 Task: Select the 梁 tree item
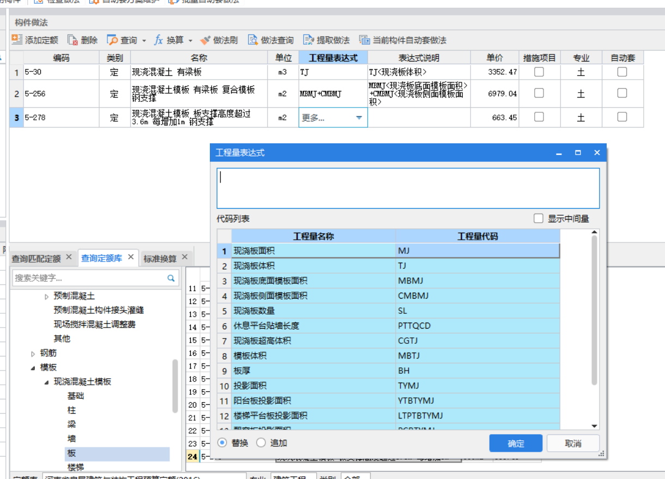(71, 425)
